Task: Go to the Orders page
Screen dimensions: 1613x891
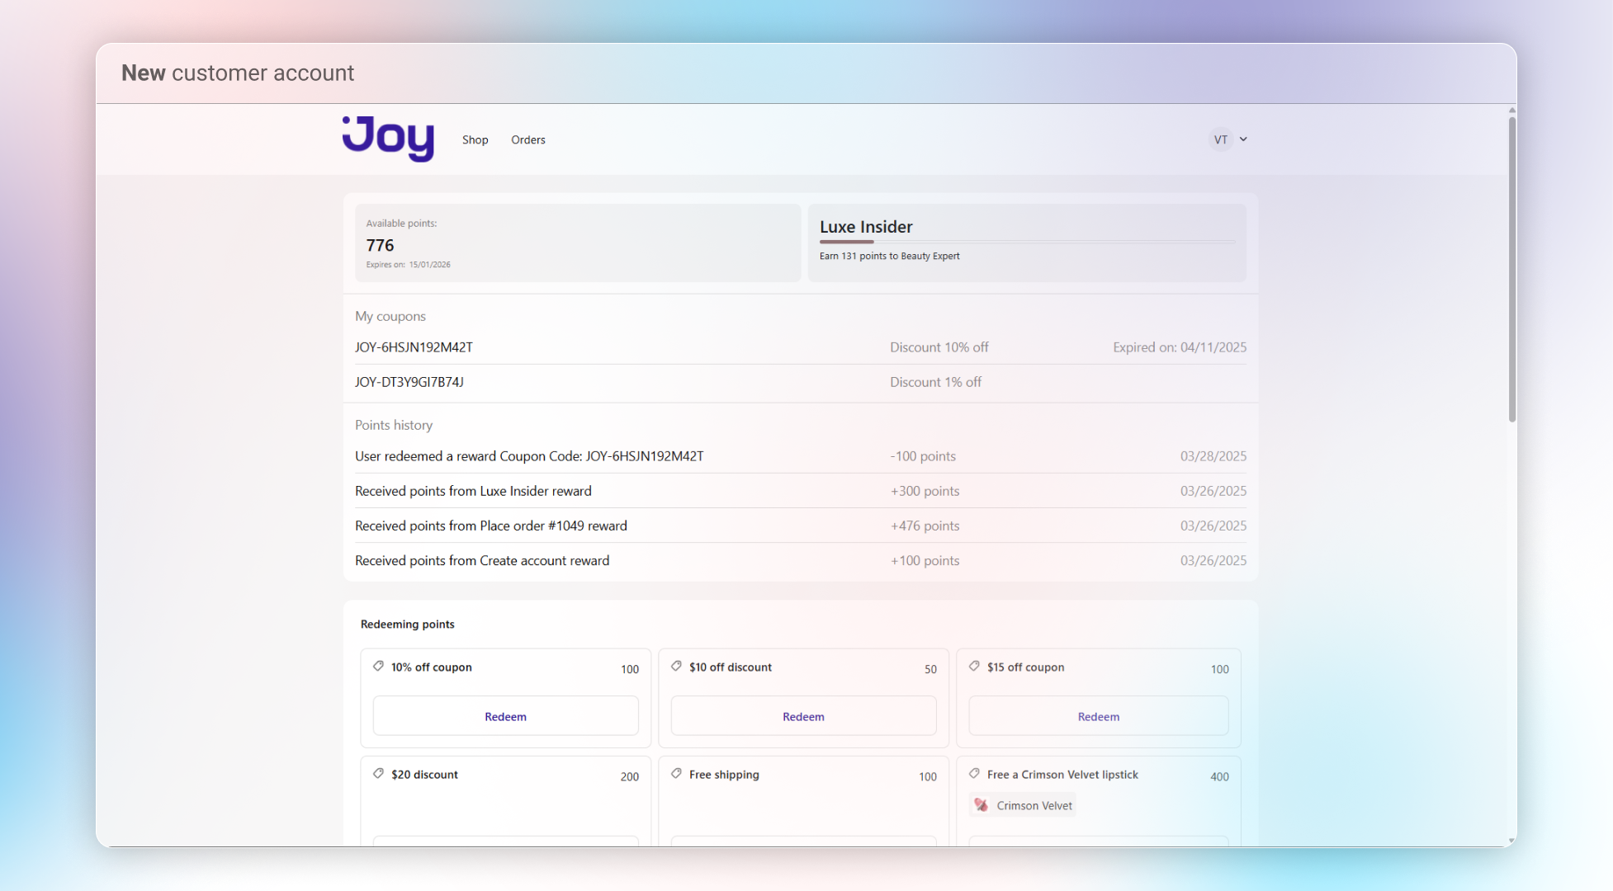Action: coord(527,139)
